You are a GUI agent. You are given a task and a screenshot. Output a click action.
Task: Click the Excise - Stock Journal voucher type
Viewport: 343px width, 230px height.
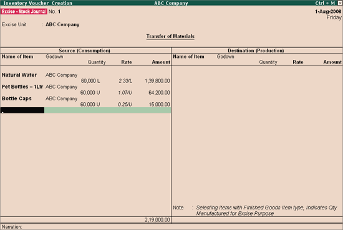click(24, 12)
